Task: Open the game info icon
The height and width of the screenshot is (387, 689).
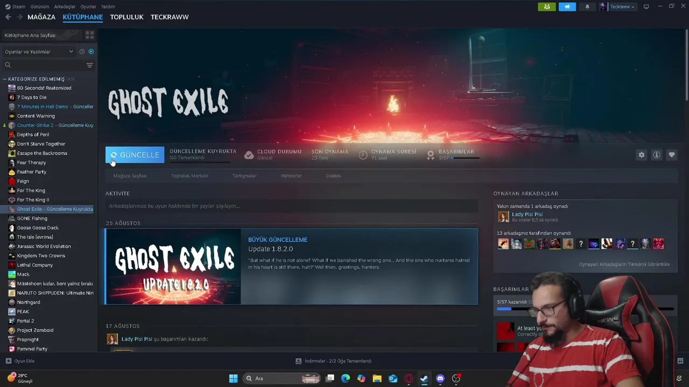Action: click(657, 155)
